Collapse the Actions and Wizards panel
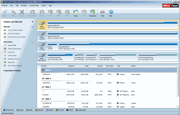This screenshot has width=180, height=115. point(32,22)
